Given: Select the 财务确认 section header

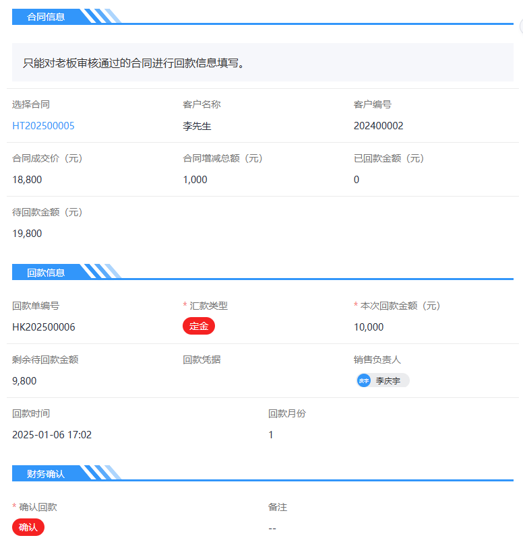Looking at the screenshot, I should click(x=46, y=474).
